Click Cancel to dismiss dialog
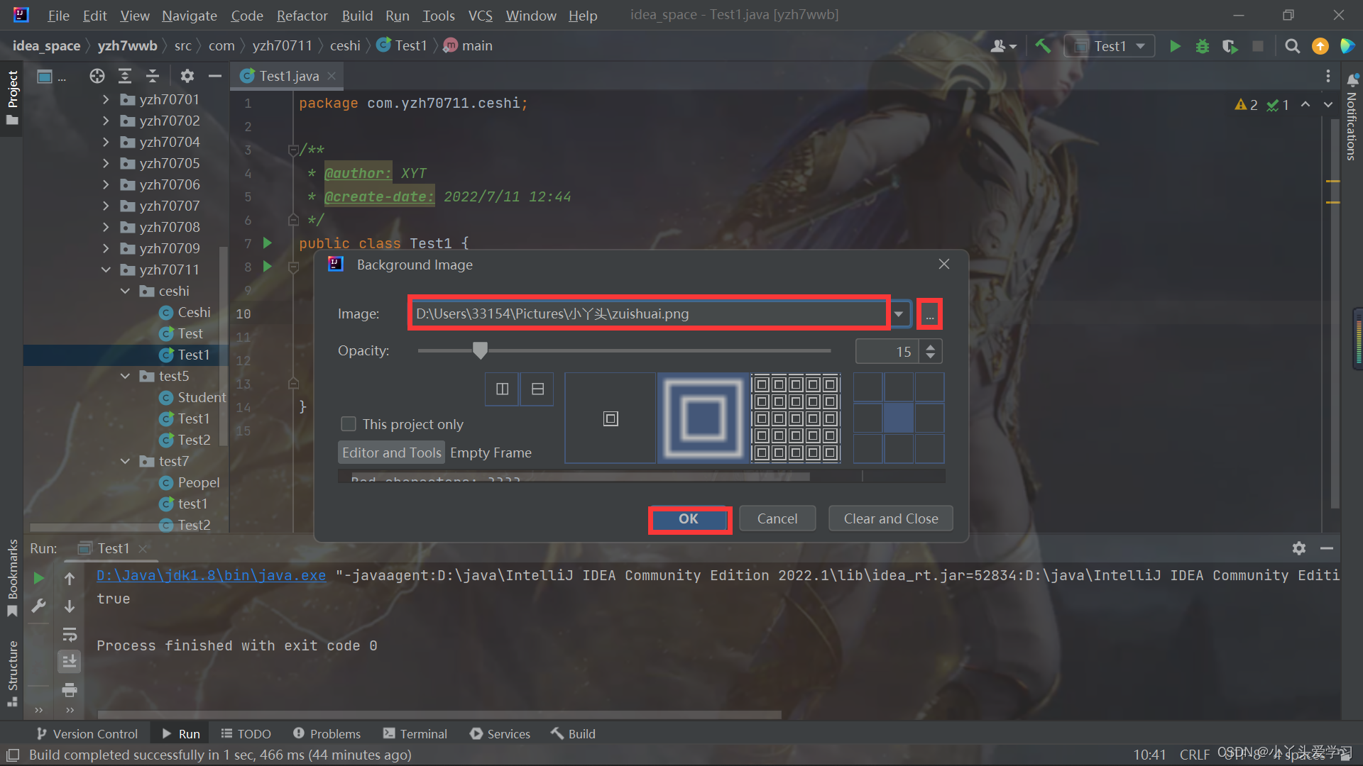 pyautogui.click(x=777, y=518)
